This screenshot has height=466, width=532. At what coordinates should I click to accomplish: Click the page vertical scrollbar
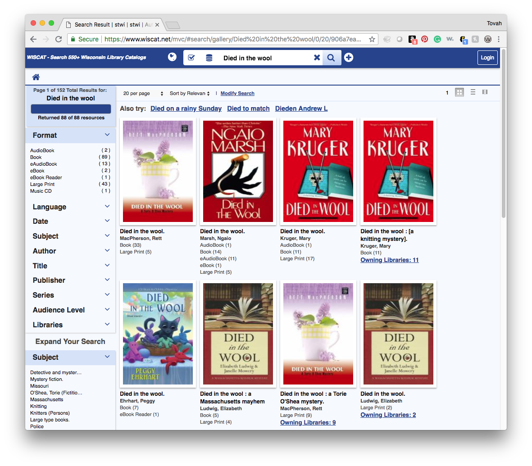[504, 134]
